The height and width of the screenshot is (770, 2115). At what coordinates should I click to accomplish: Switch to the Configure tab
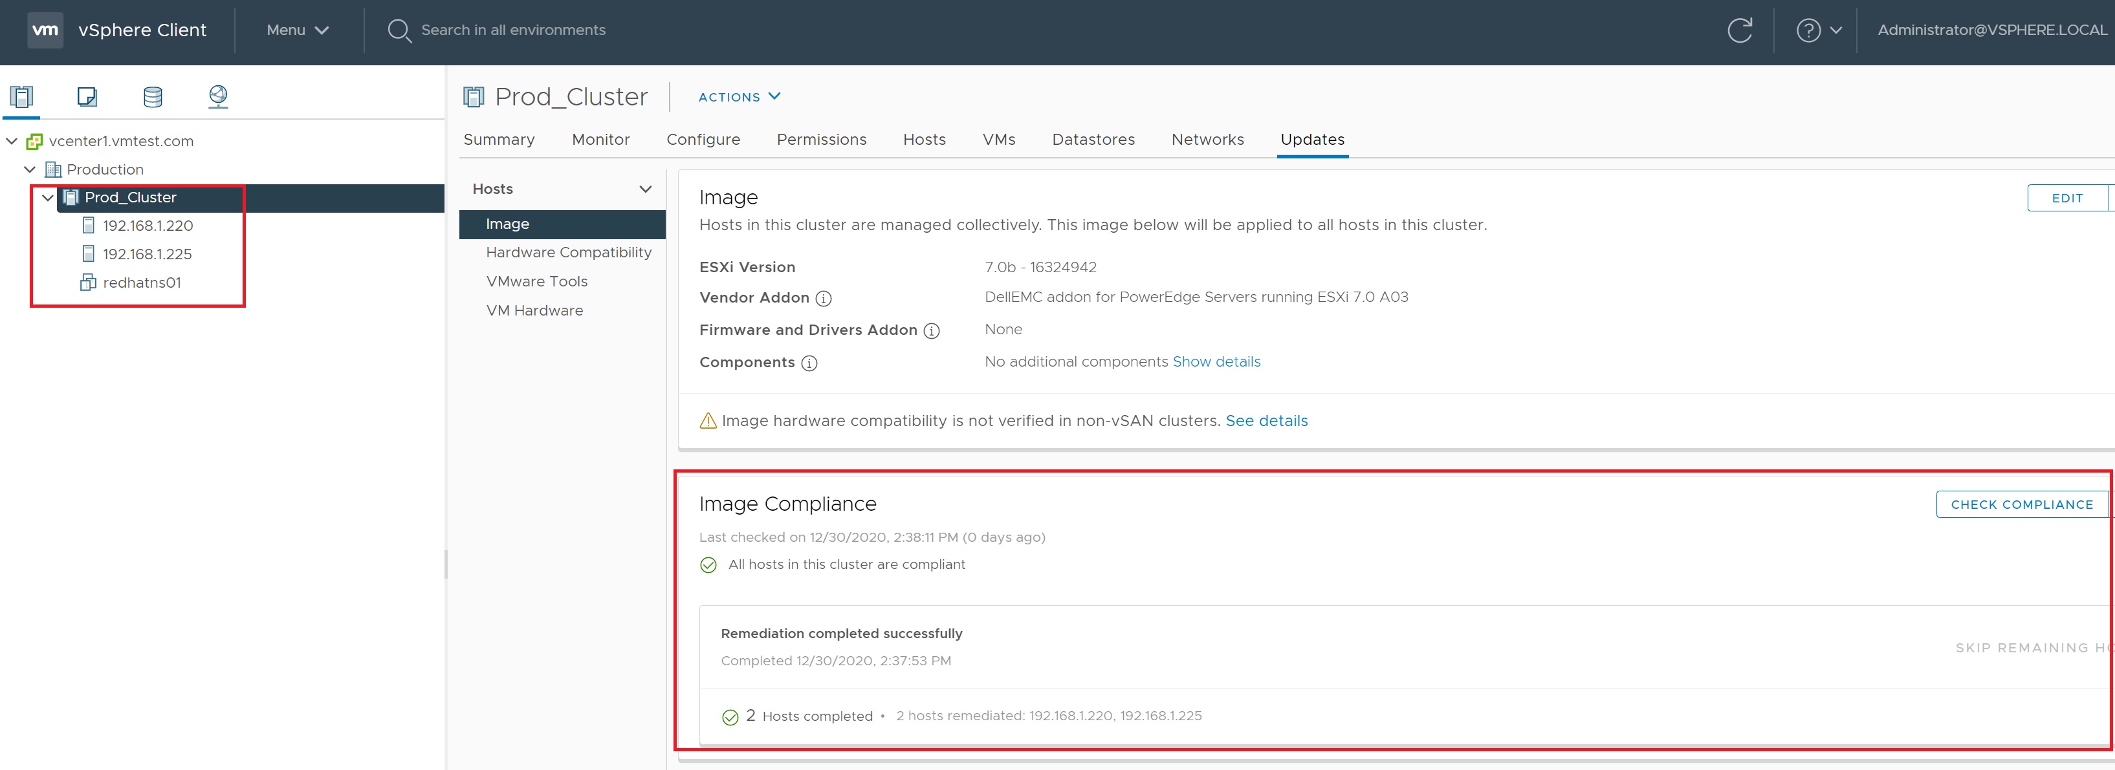(703, 140)
